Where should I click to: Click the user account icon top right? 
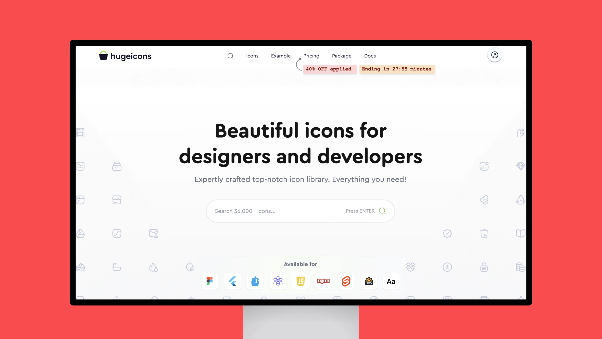(x=495, y=55)
